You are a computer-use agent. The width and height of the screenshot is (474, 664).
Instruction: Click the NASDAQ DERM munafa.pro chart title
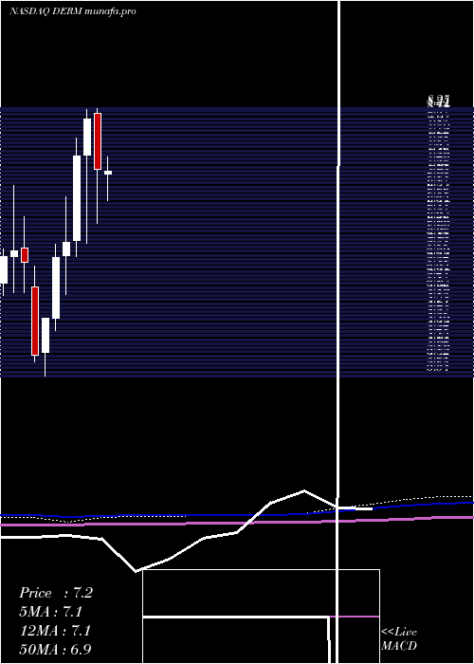[73, 11]
